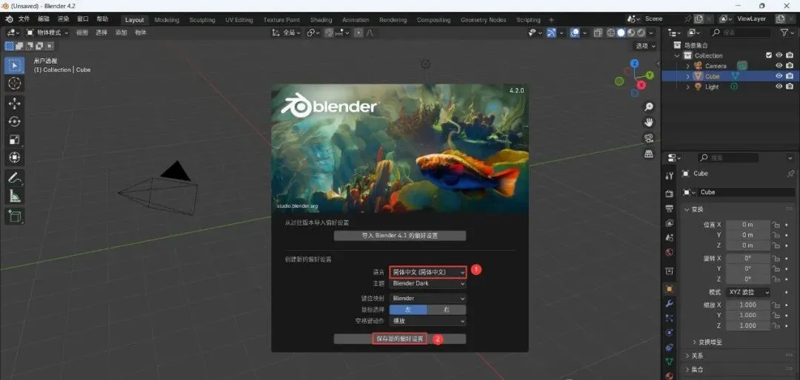Viewport: 800px width, 380px height.
Task: Enable wireframe viewport shading
Action: [x=610, y=33]
